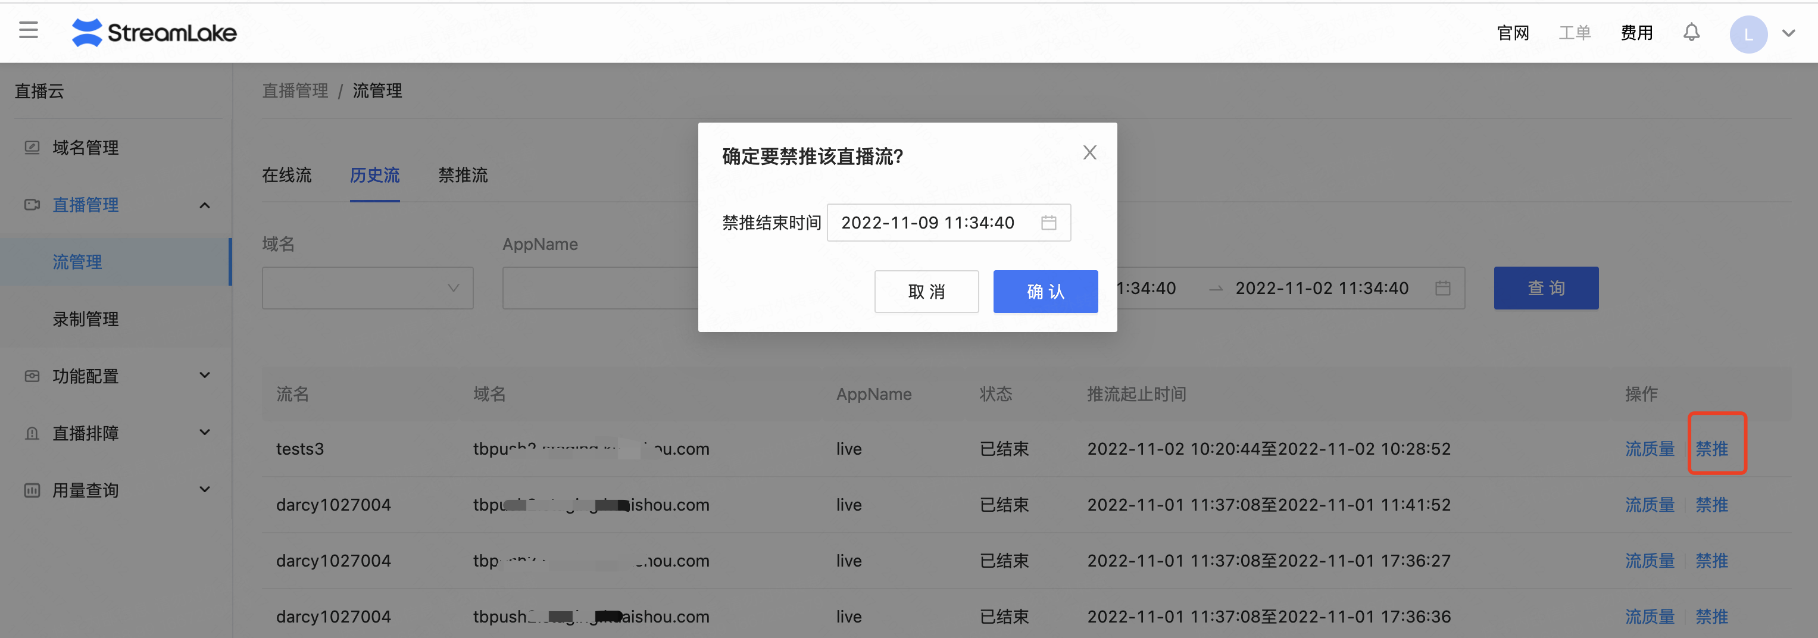Click the 取消 button
This screenshot has height=638, width=1818.
(926, 292)
